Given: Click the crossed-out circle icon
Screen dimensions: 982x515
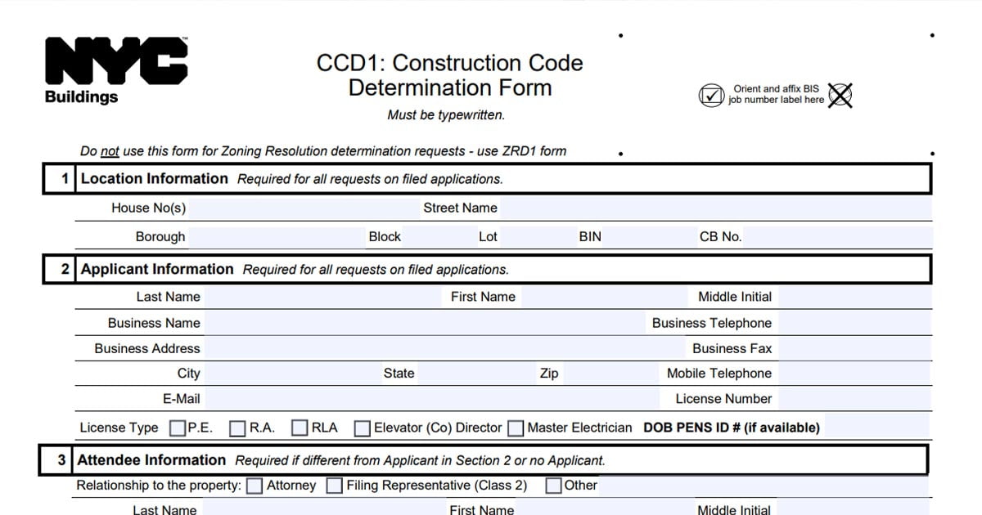Looking at the screenshot, I should [x=840, y=95].
